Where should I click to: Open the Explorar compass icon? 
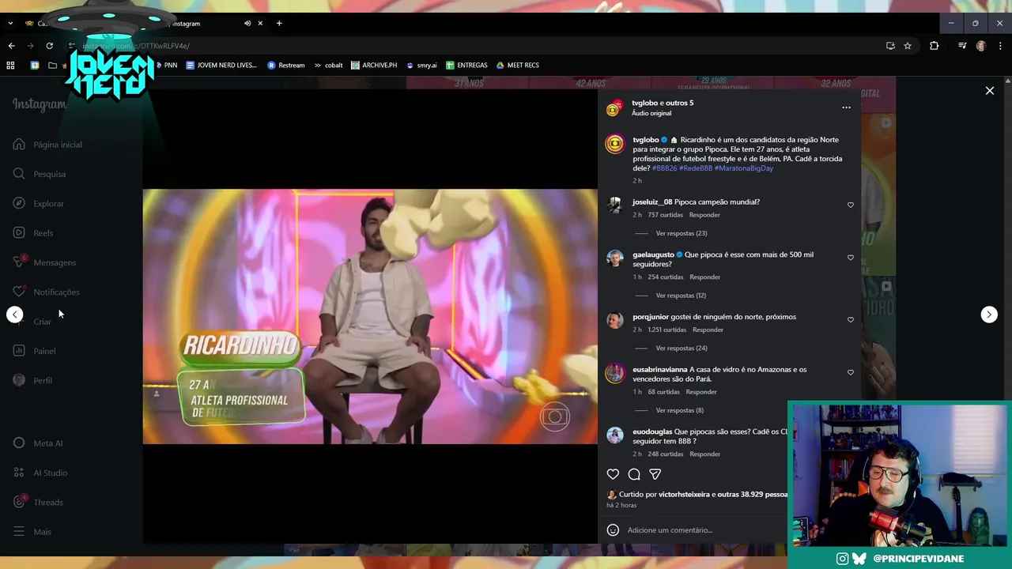[x=19, y=203]
